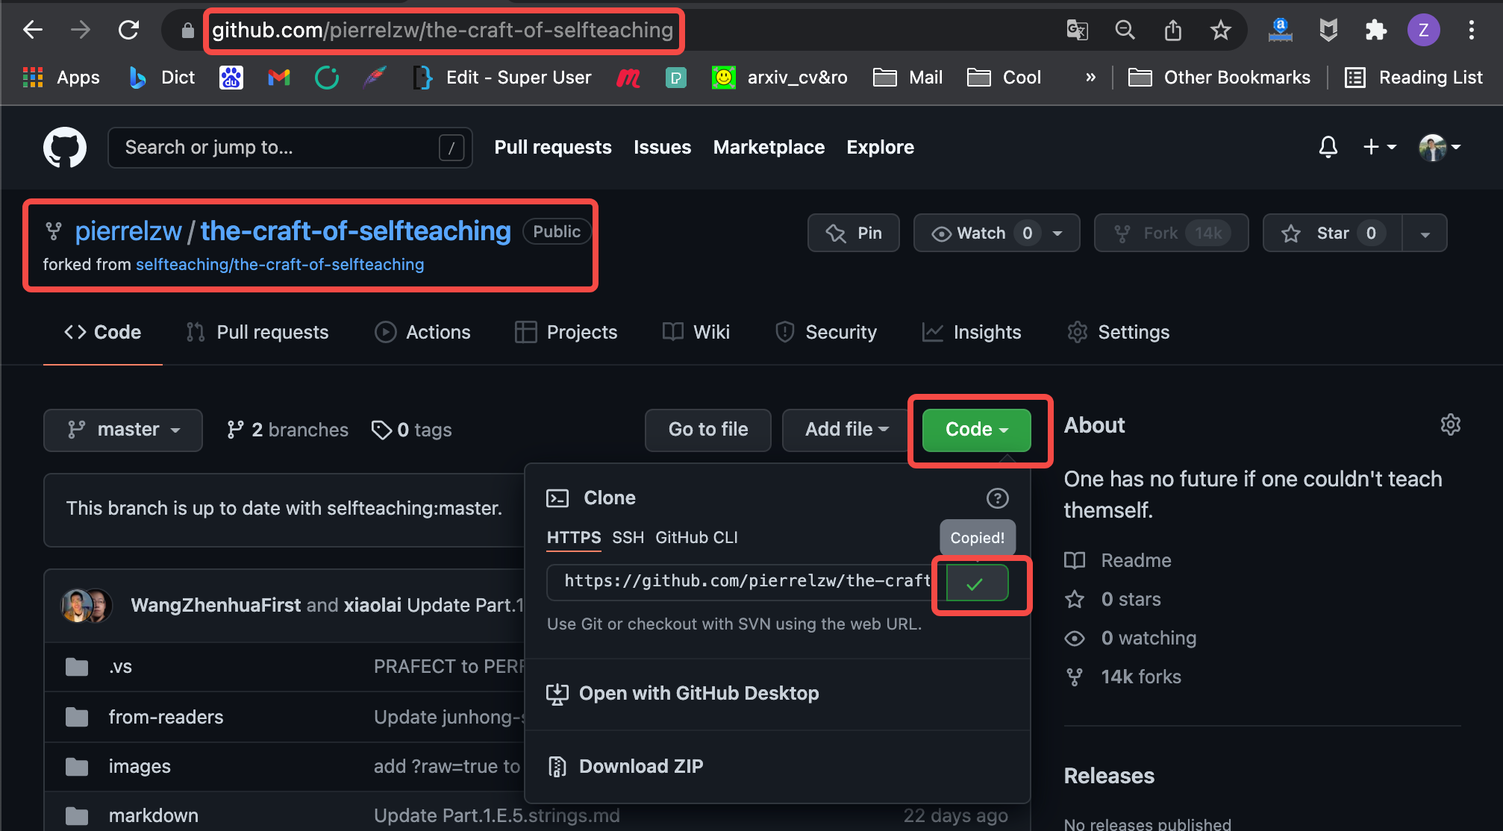Click the Google Translate icon in address bar
1503x831 pixels.
tap(1077, 31)
